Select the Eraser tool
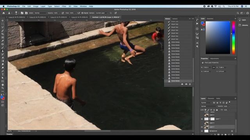This screenshot has height=140, width=250. [3, 58]
